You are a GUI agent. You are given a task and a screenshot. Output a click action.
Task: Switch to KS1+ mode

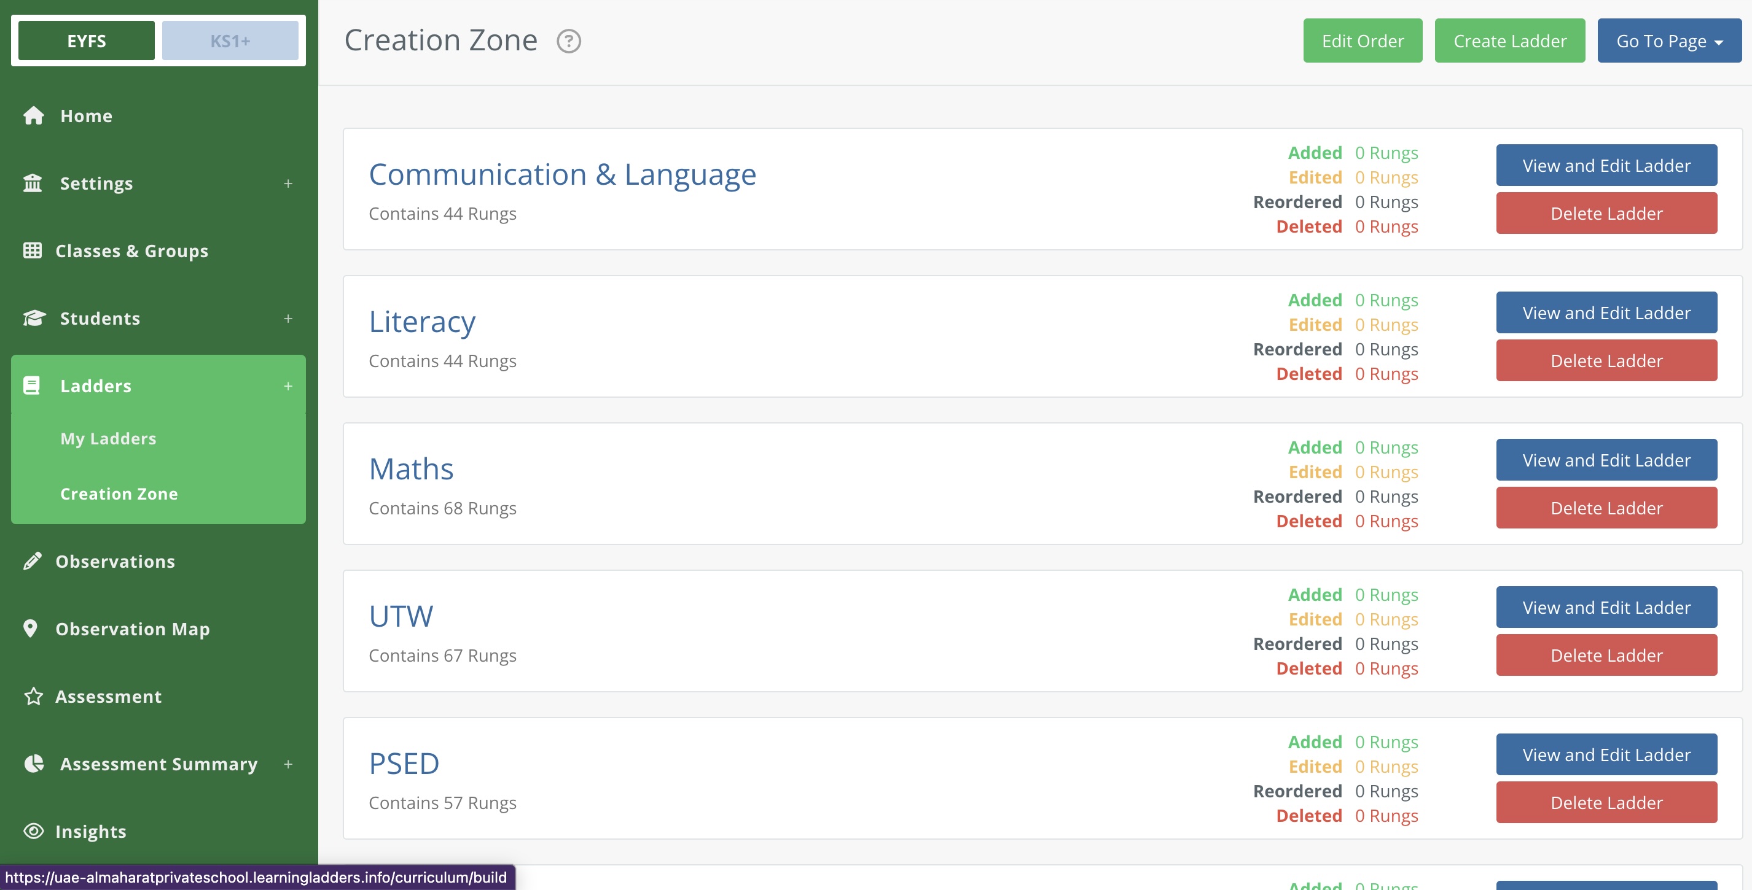[230, 41]
